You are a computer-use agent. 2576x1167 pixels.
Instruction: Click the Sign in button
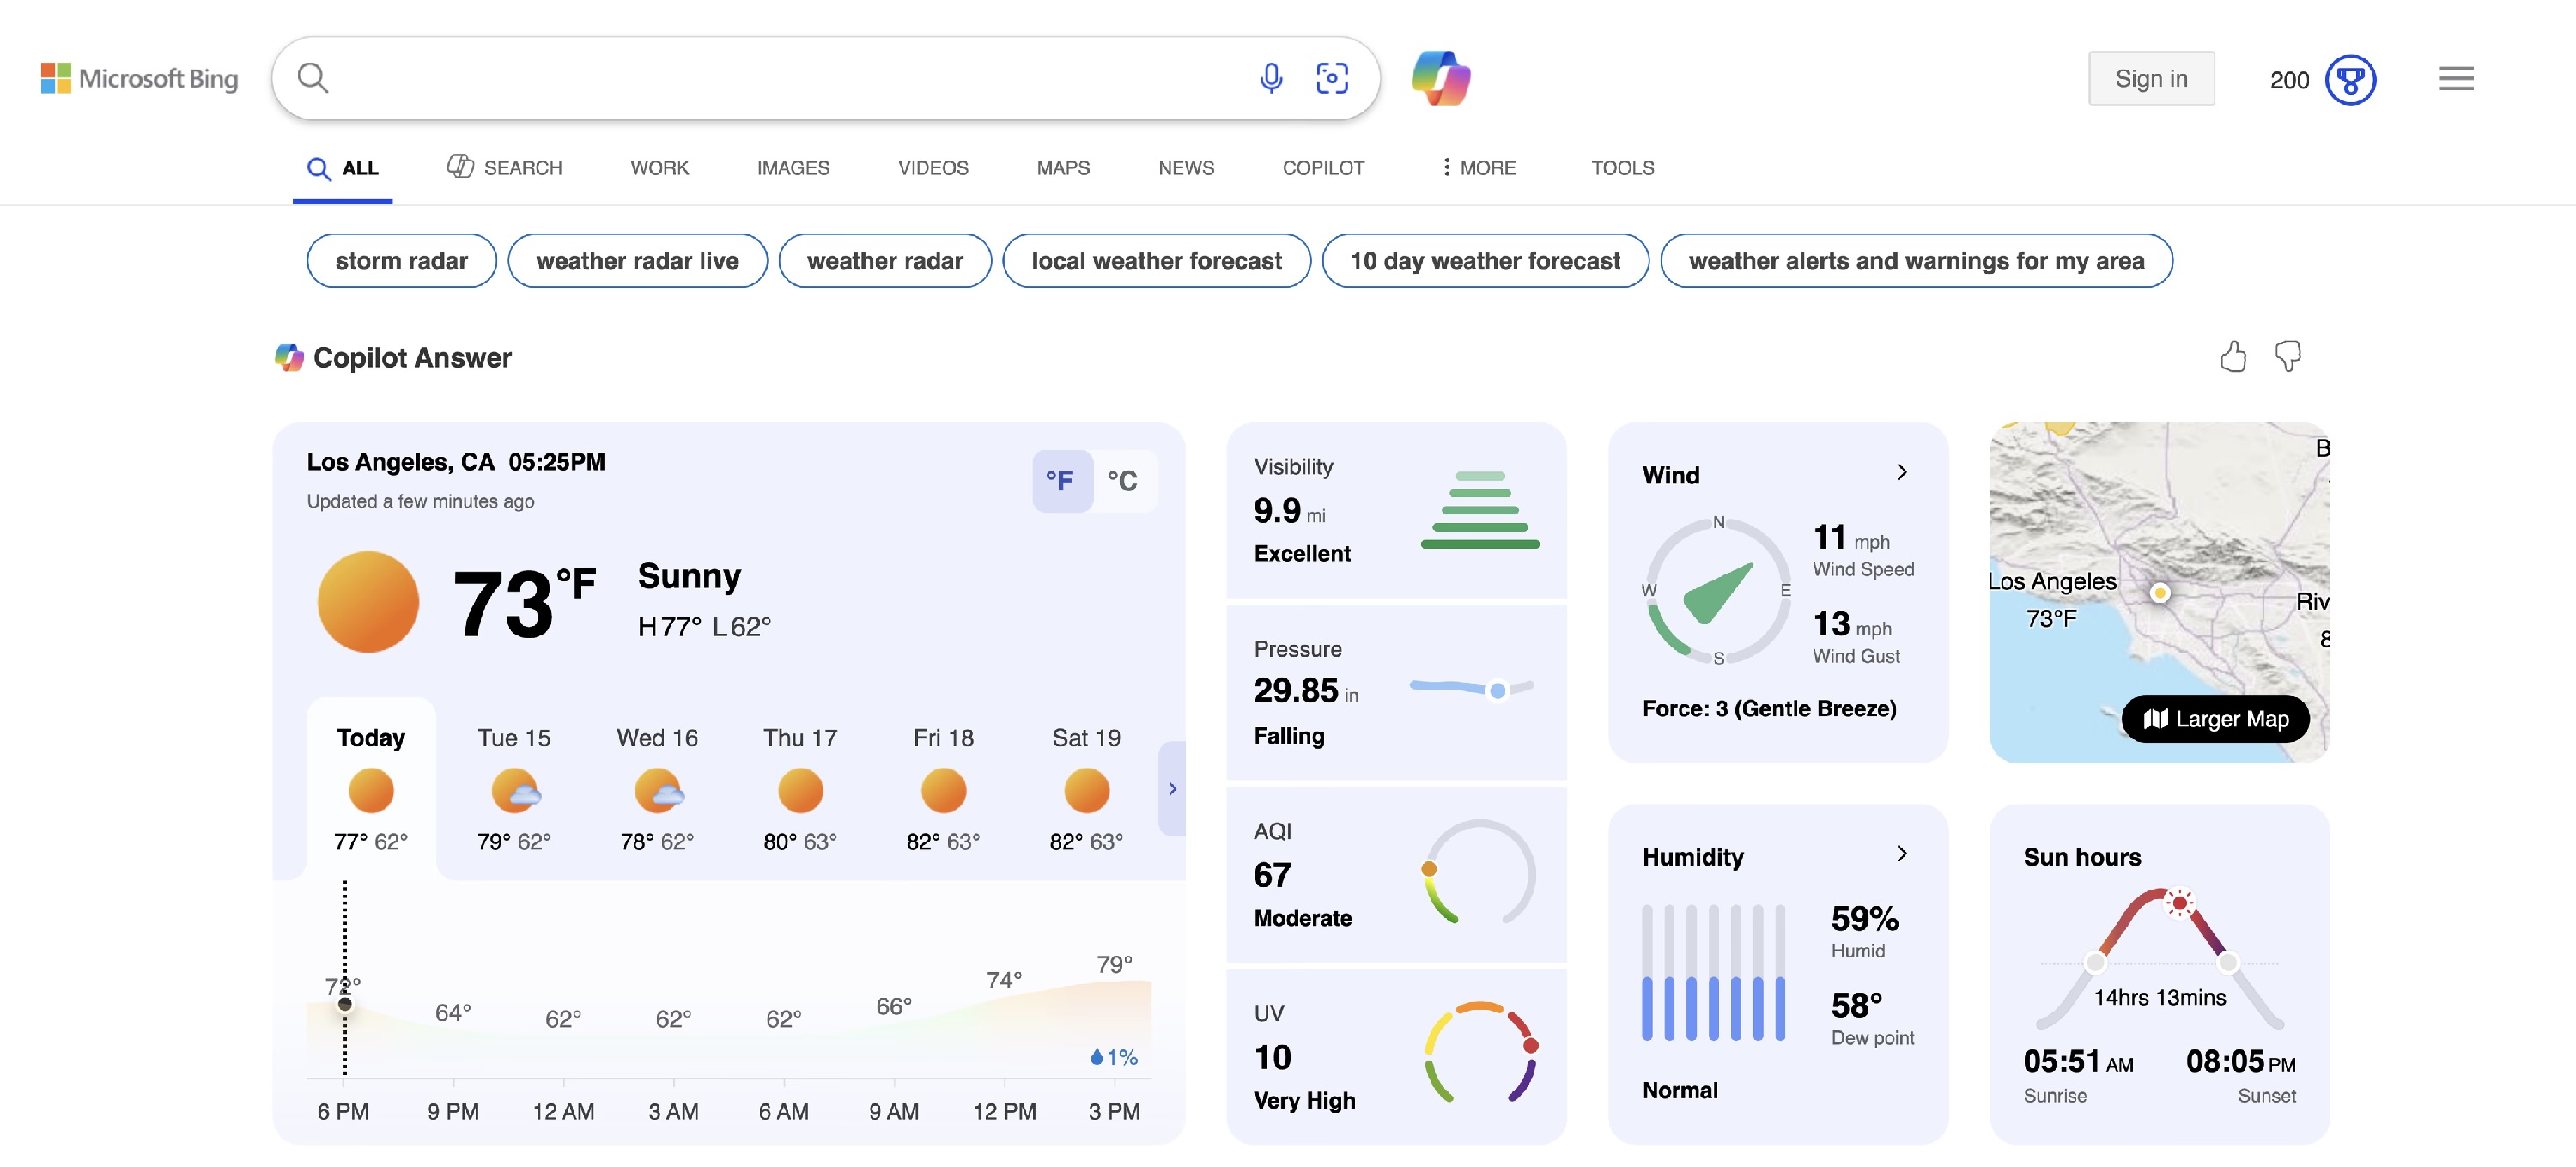[x=2150, y=79]
